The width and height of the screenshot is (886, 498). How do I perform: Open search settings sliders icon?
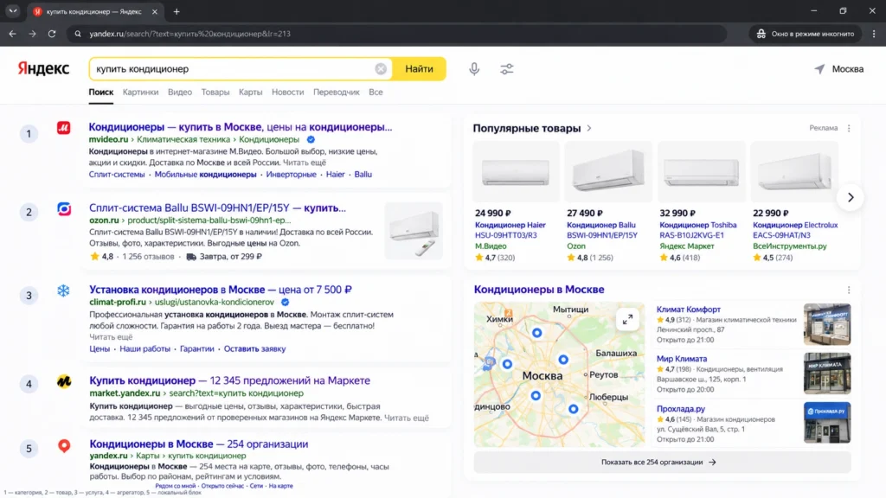click(x=507, y=69)
